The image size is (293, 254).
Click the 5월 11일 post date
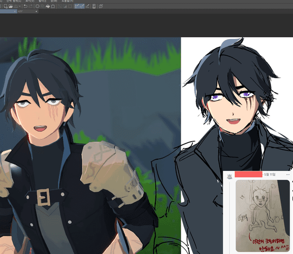270,174
